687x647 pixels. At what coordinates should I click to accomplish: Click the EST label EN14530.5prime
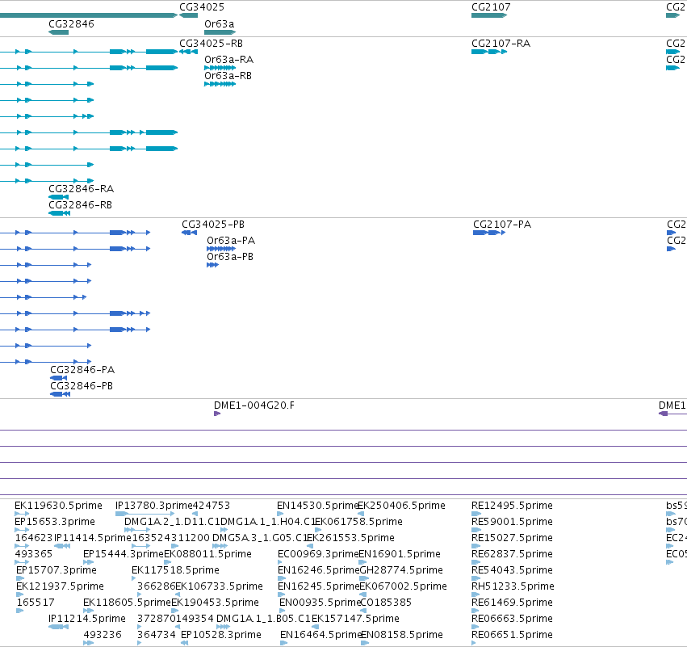point(317,506)
